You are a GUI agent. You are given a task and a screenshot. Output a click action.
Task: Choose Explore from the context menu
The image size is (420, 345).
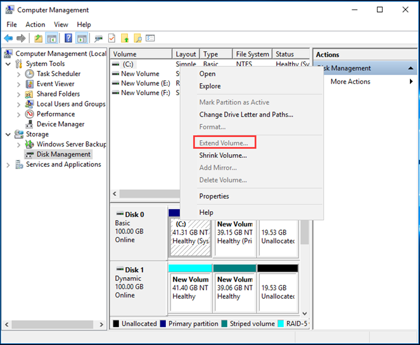pos(210,86)
